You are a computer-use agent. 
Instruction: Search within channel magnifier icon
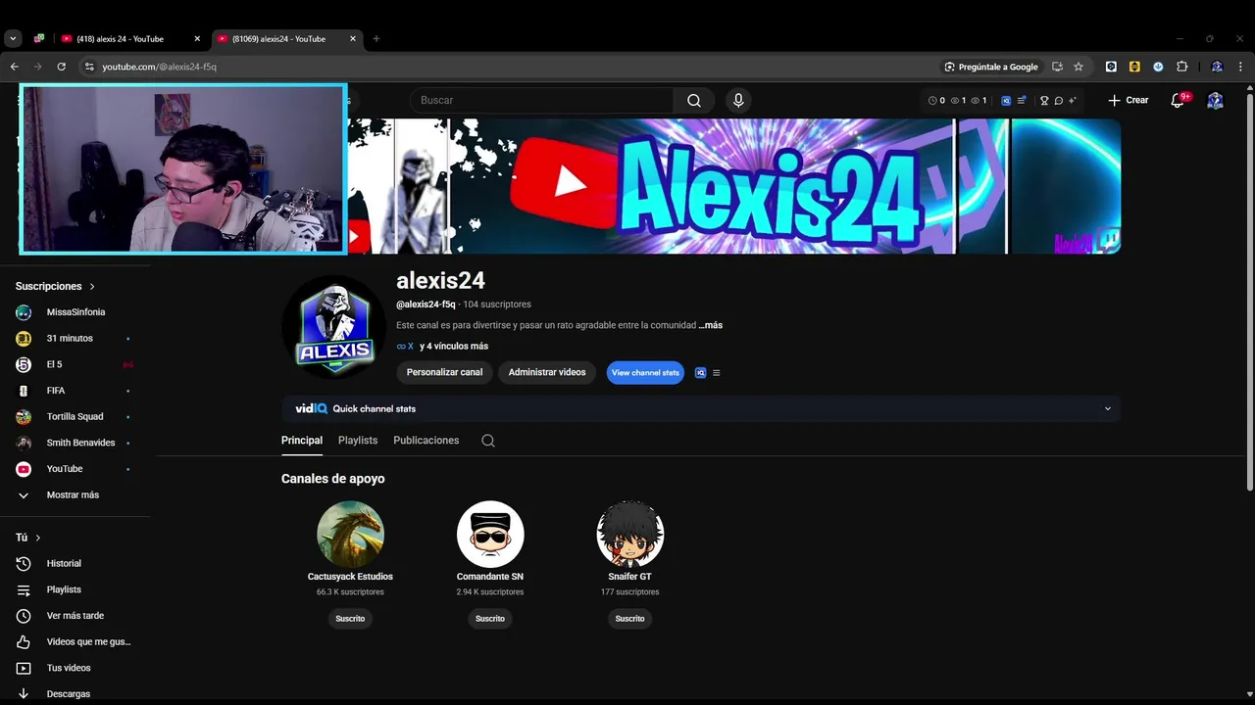(x=488, y=441)
